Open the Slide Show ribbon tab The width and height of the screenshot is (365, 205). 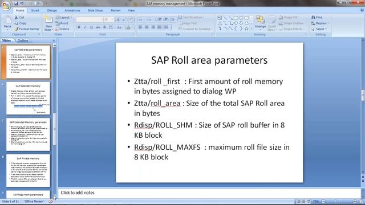coord(95,10)
